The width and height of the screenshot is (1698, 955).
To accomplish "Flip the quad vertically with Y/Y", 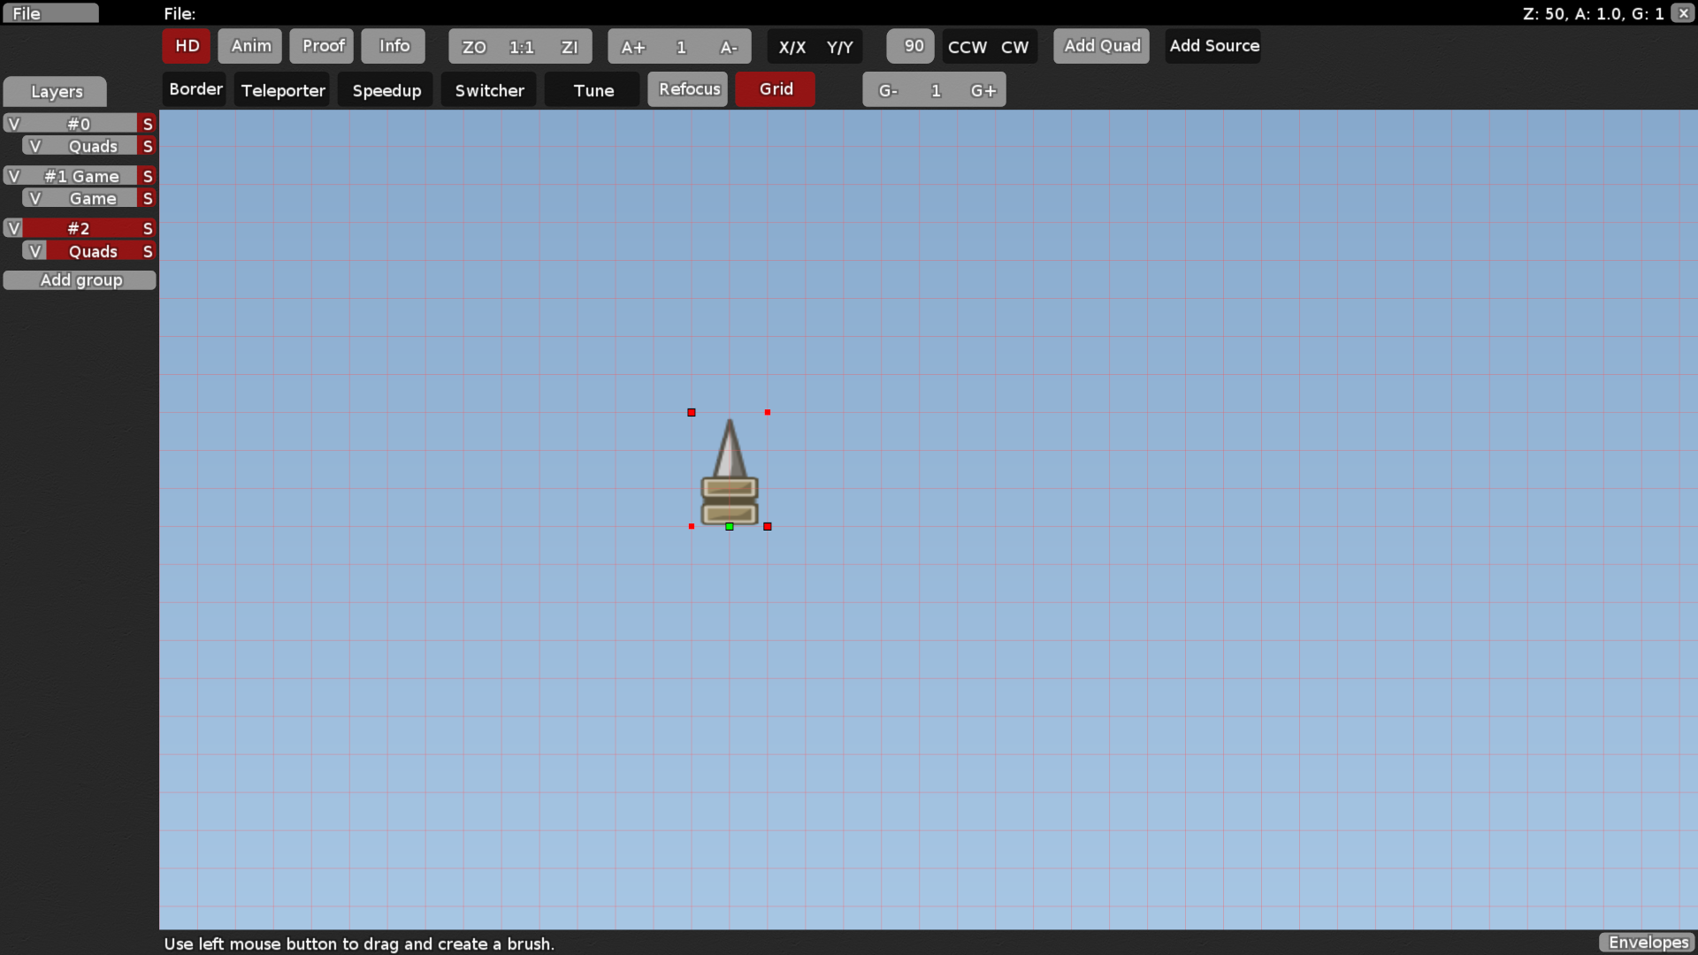I will coord(839,47).
